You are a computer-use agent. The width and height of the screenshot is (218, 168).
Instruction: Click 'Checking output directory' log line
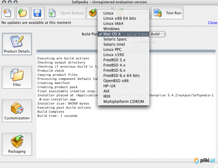(61, 62)
